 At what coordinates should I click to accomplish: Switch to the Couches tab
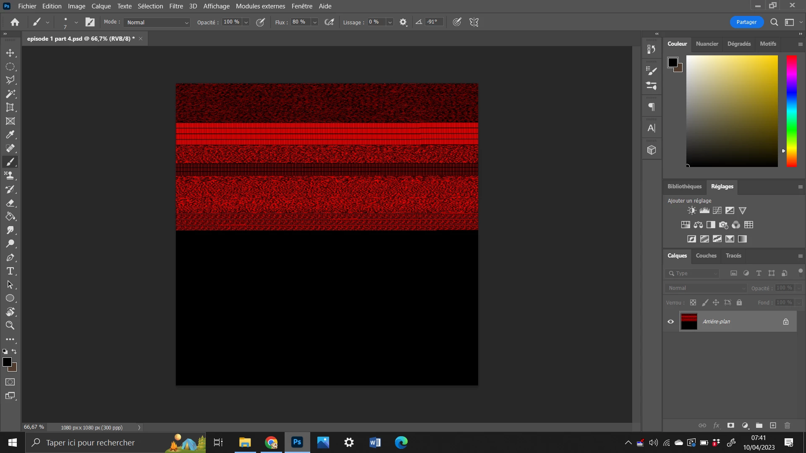(x=706, y=255)
